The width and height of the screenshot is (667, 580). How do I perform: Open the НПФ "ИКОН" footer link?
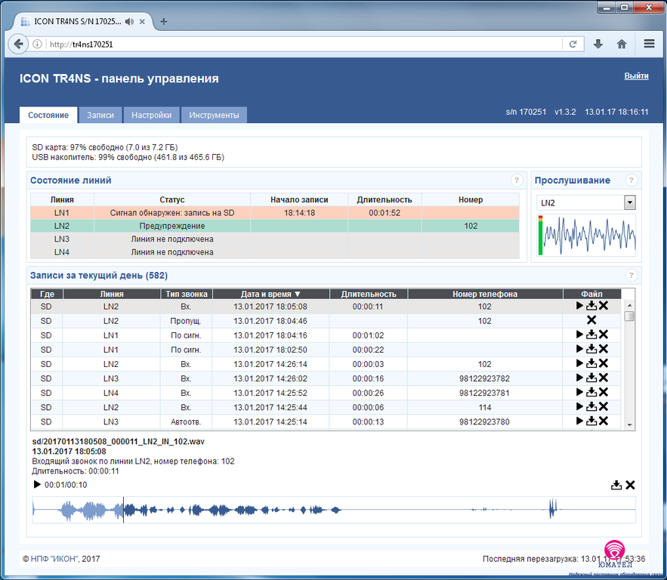54,559
